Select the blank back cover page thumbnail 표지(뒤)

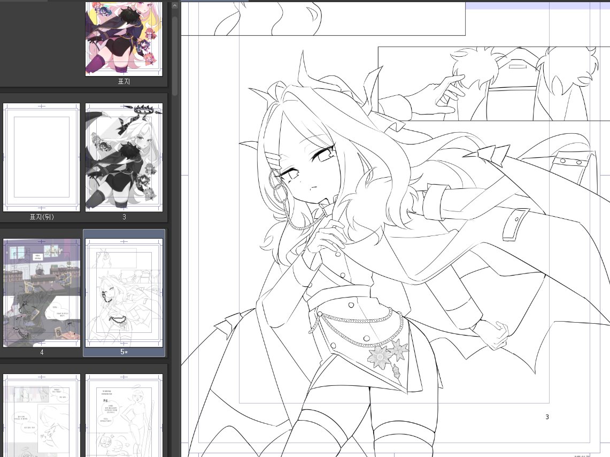coord(42,157)
